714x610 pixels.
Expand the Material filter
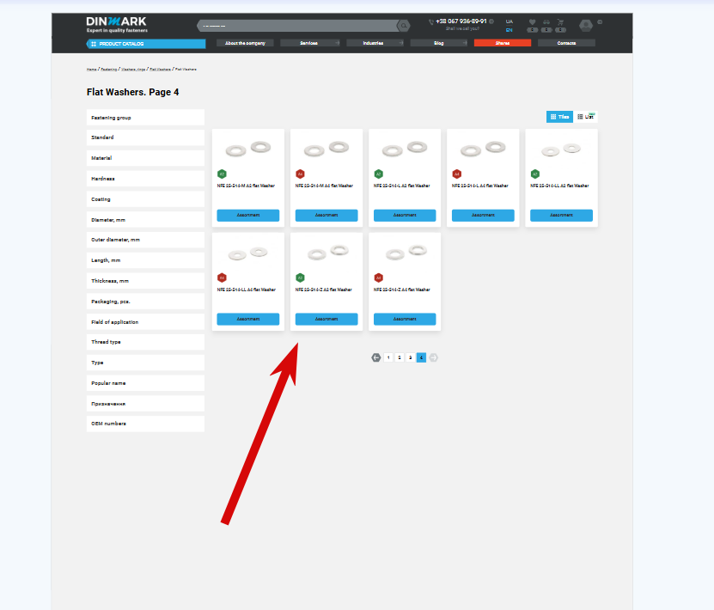[x=145, y=158]
